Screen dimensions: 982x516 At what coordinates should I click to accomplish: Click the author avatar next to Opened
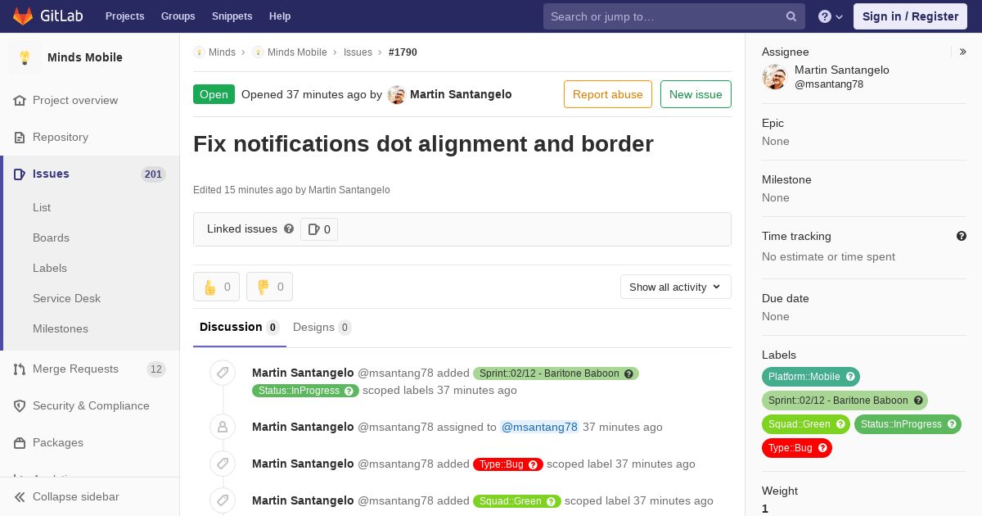(x=397, y=94)
